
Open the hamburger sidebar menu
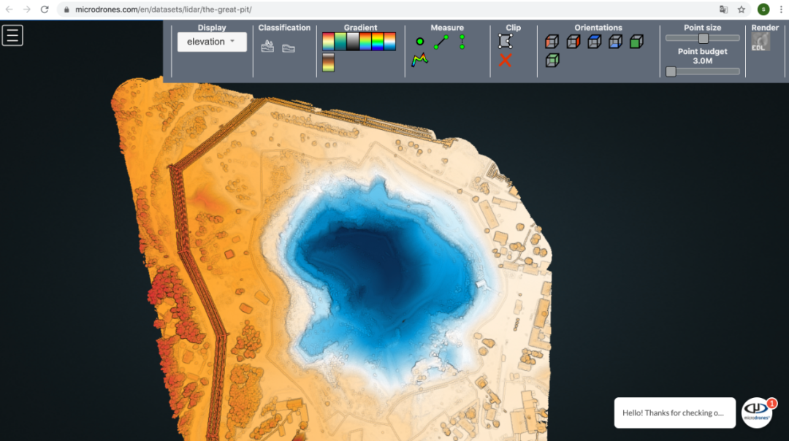[x=12, y=35]
